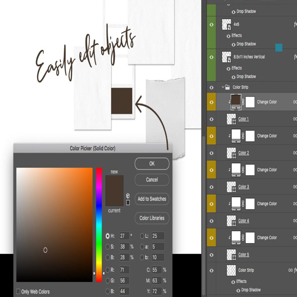
Task: Click the smart object thumbnail of 4x6 layer
Action: (227, 24)
